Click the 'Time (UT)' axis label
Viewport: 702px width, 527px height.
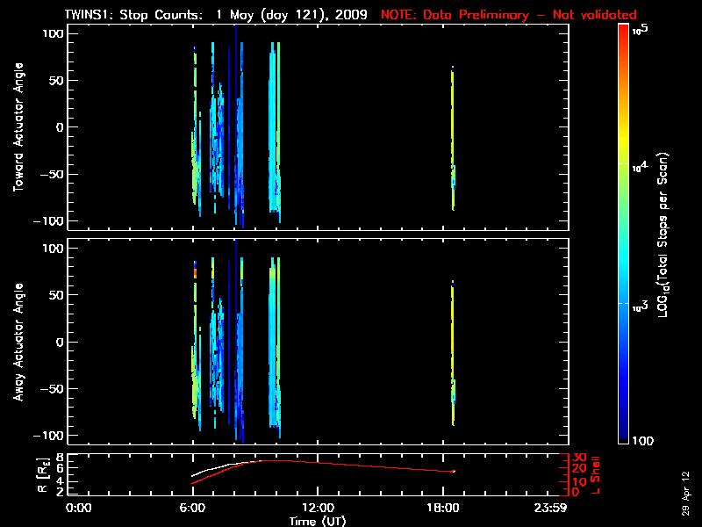pos(318,520)
